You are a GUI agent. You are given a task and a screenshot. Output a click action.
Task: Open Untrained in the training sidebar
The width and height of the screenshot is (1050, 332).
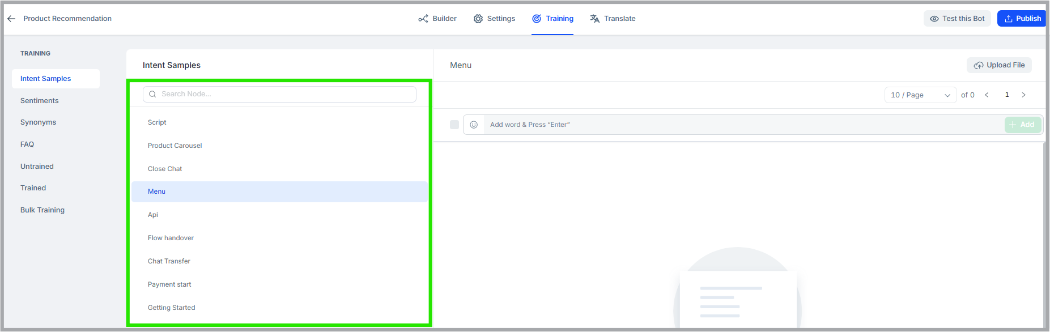pyautogui.click(x=37, y=167)
